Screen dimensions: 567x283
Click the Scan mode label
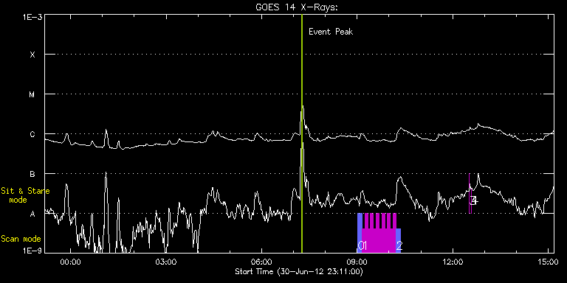pyautogui.click(x=21, y=239)
